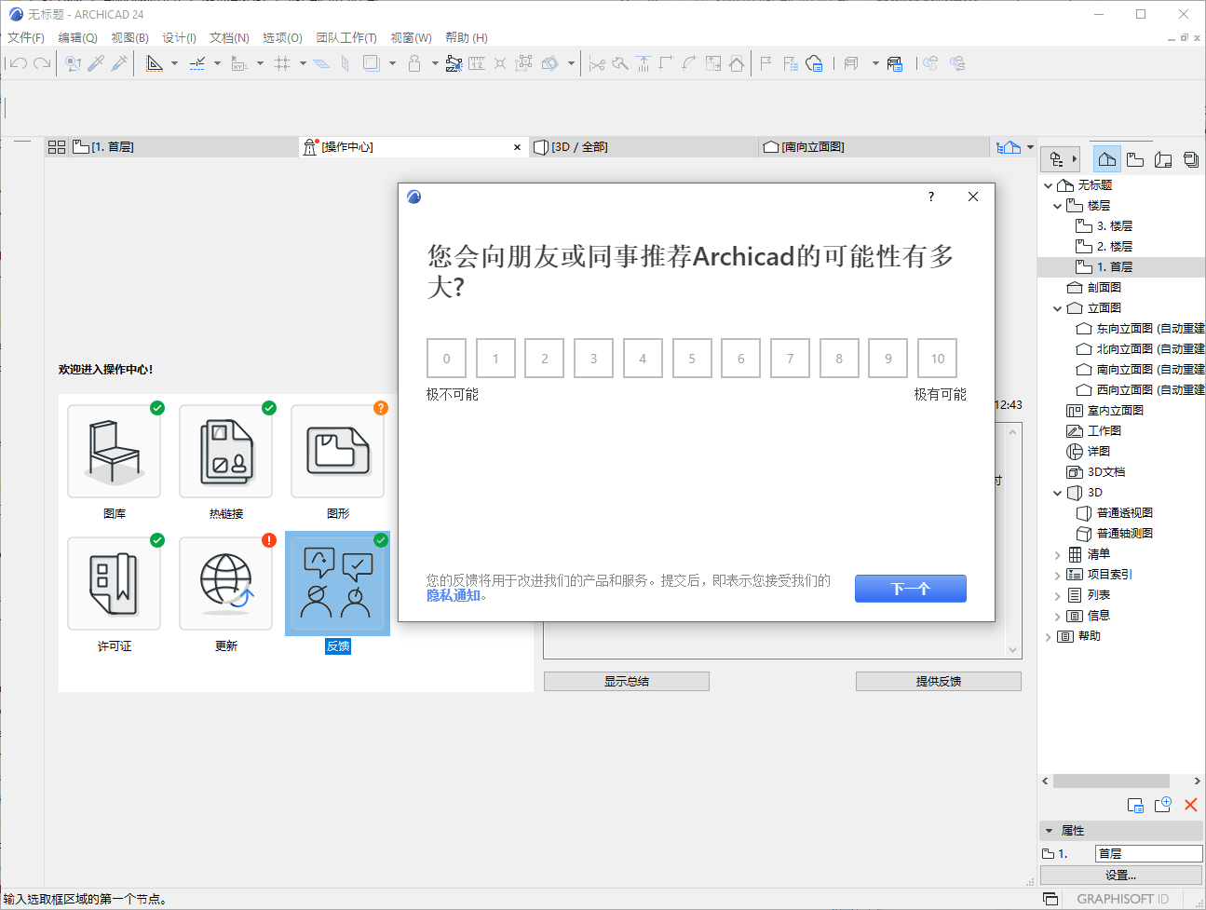
Task: Select the eyedropper Pick Up Parameters tool
Action: click(x=96, y=63)
